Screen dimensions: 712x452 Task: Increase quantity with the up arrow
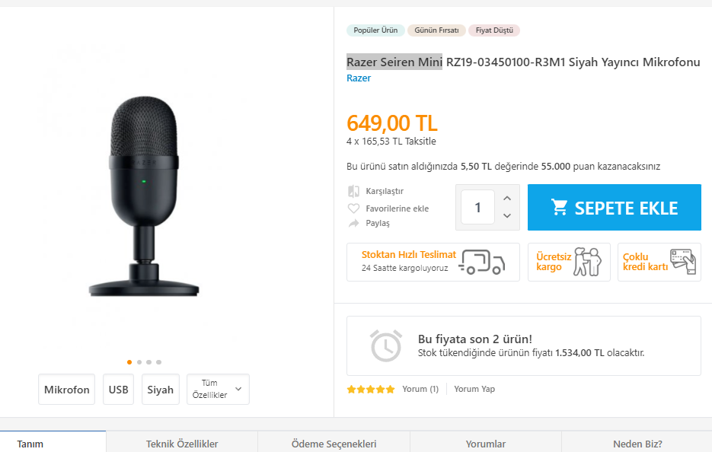tap(507, 199)
